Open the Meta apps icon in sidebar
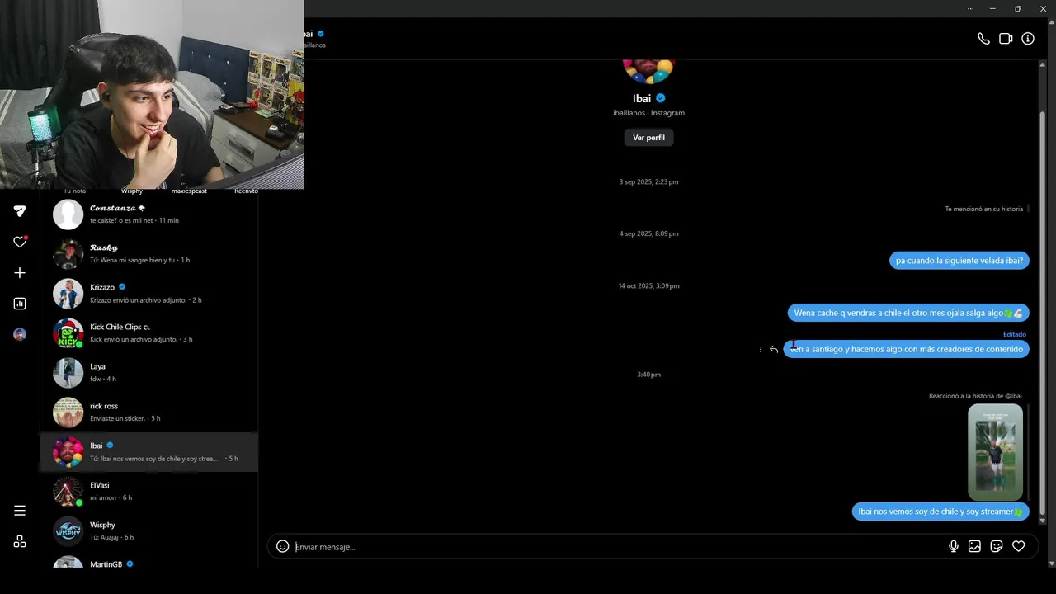The width and height of the screenshot is (1056, 594). click(20, 541)
